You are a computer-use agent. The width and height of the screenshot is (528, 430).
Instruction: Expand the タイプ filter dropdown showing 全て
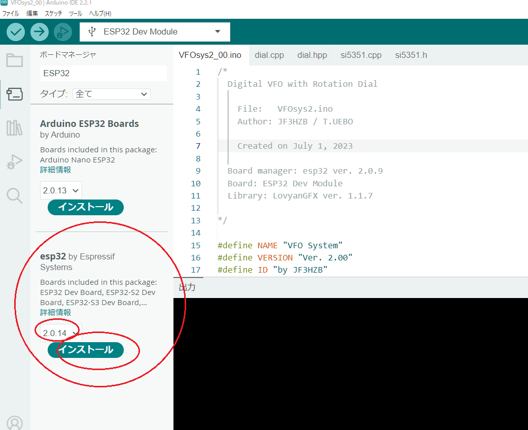(x=112, y=94)
